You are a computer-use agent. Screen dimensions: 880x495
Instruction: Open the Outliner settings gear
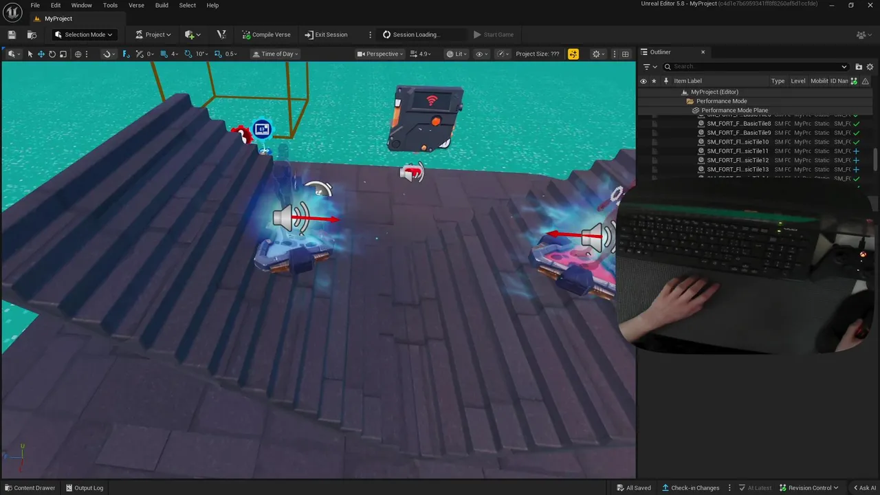[x=870, y=67]
